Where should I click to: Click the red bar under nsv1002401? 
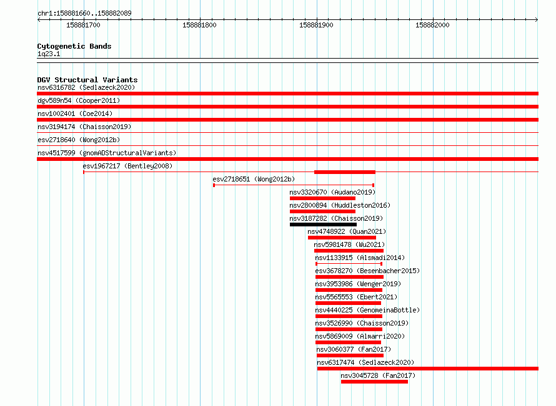point(287,120)
